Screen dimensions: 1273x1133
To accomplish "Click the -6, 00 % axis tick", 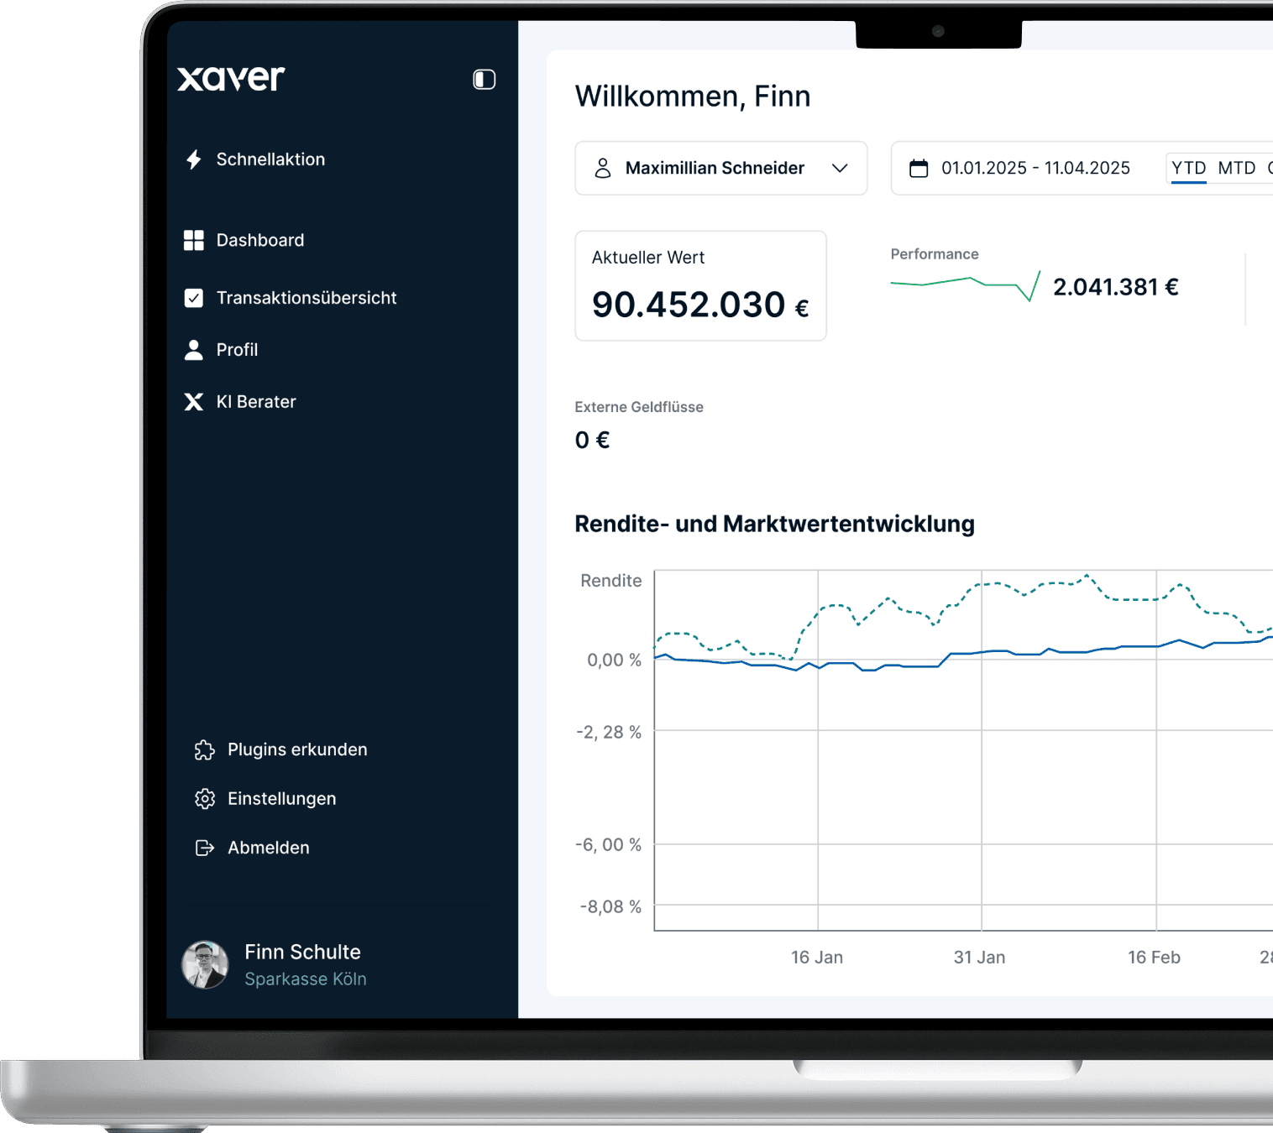I will (608, 845).
